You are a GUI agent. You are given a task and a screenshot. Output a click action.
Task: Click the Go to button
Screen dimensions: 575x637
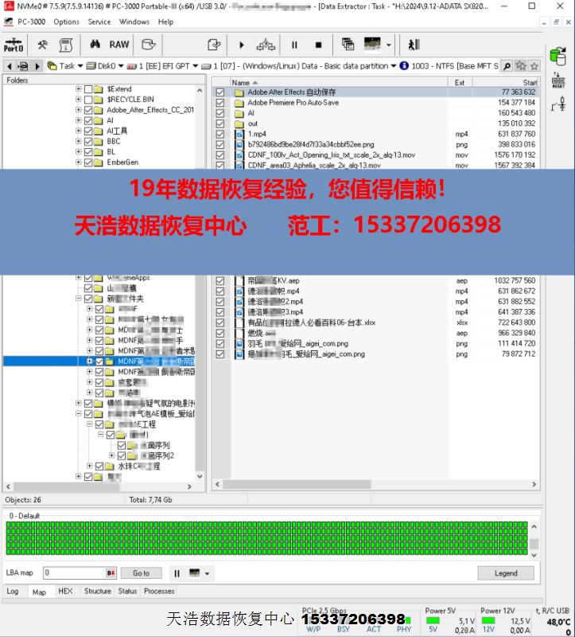tap(141, 573)
